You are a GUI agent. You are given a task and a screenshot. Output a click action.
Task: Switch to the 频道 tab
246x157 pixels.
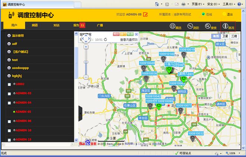point(35,25)
